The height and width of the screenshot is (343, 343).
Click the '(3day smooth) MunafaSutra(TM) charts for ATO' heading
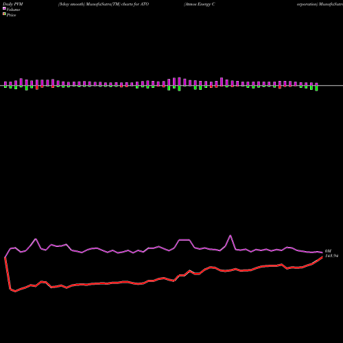click(x=104, y=4)
